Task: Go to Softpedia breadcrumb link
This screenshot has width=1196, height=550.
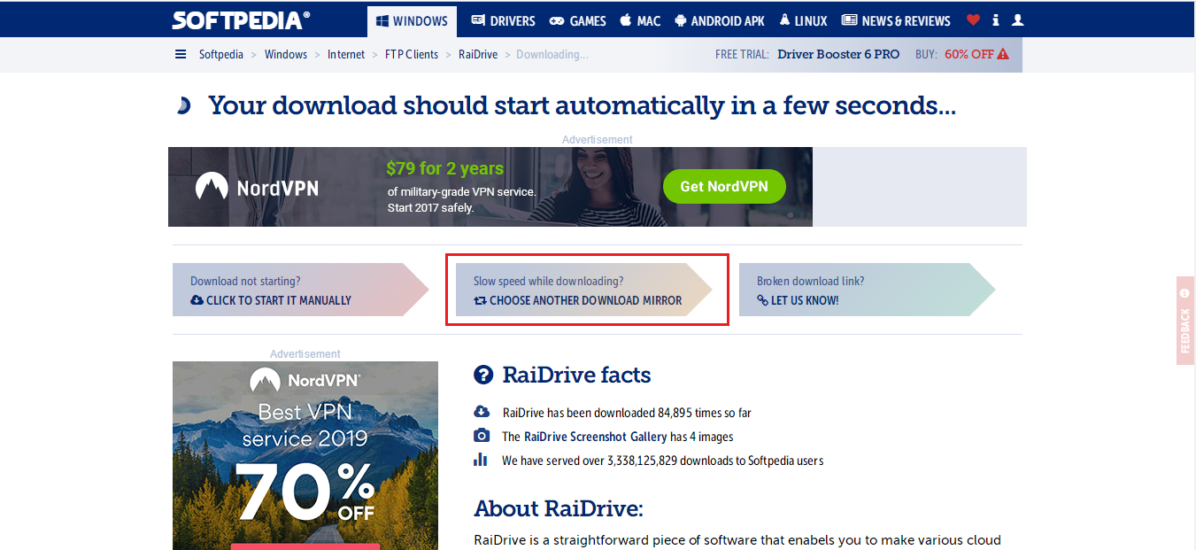Action: click(221, 54)
